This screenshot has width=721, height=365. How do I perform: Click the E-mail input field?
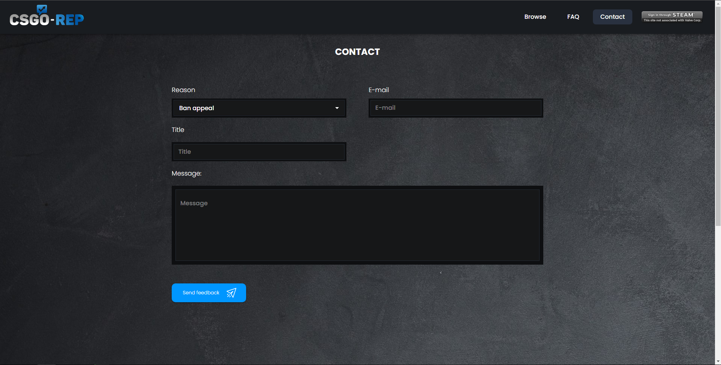coord(455,108)
